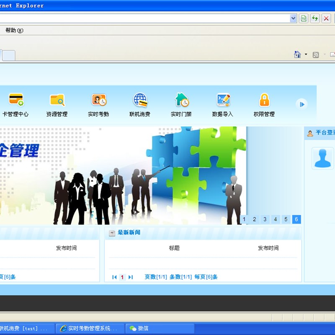Click the RSS feeds toolbar icon
335x335 pixels.
tap(316, 55)
